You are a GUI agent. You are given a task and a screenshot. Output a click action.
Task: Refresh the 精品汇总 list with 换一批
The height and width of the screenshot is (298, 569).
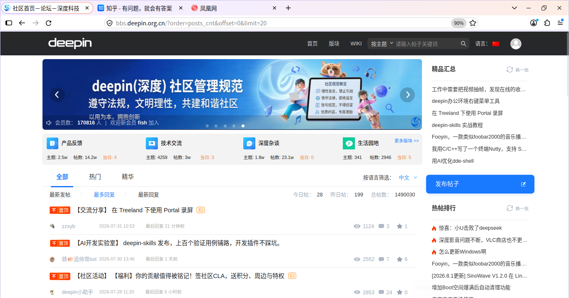(518, 70)
